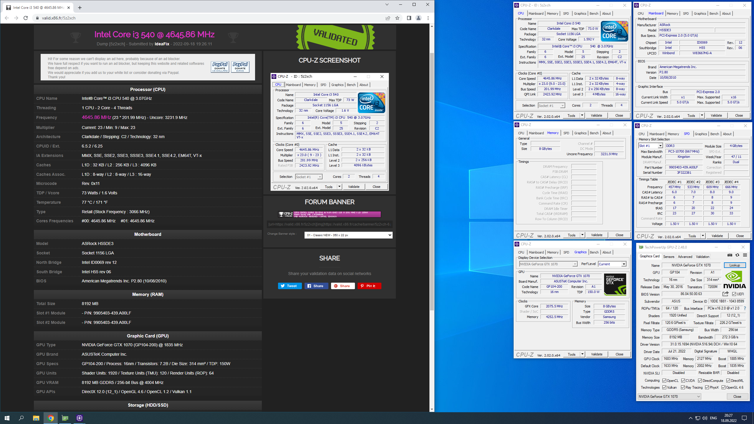Click Pin it button

[369, 286]
